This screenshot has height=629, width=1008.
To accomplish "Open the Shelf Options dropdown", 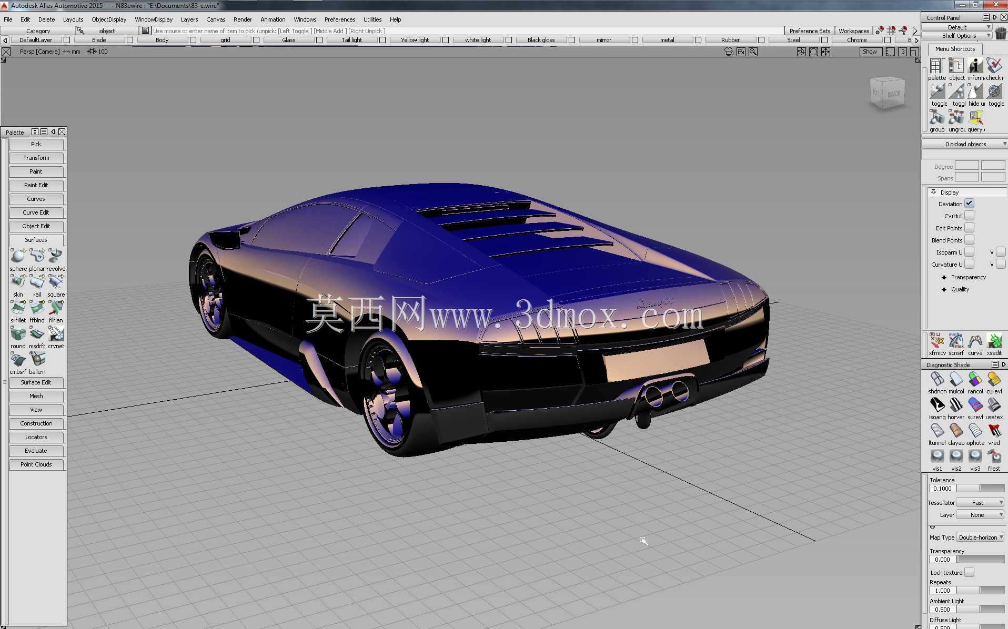I will click(957, 36).
